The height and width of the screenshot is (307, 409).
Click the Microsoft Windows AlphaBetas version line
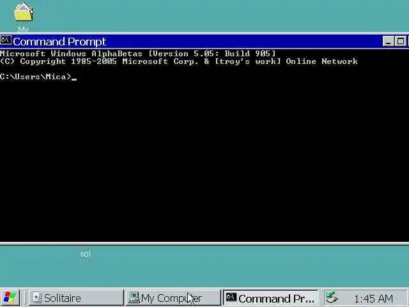tap(138, 54)
